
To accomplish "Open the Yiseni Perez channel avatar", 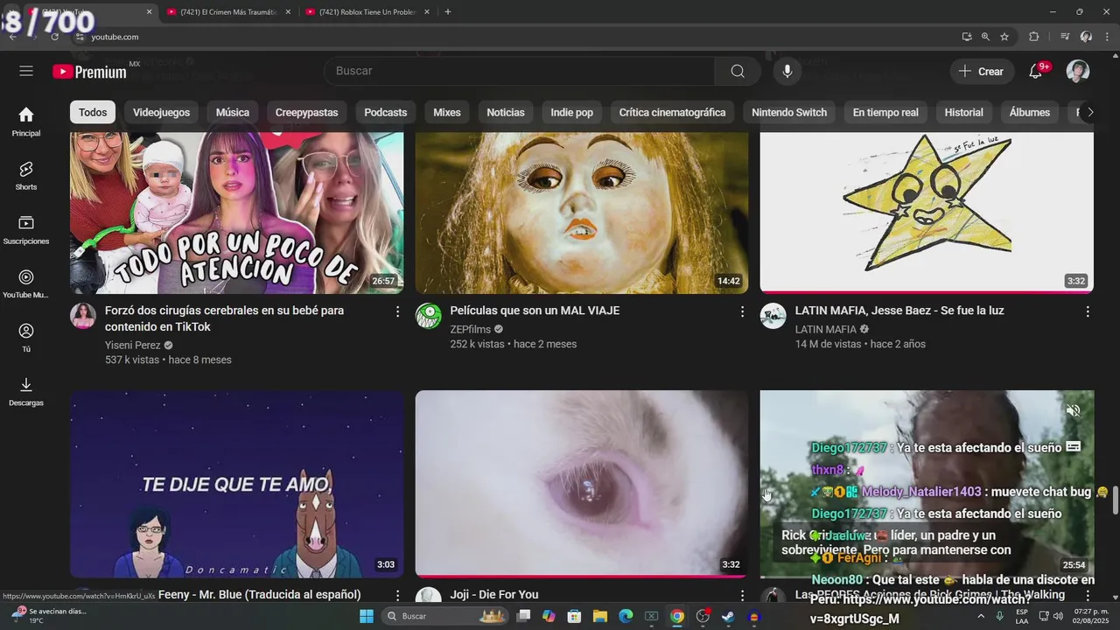I will 83,317.
